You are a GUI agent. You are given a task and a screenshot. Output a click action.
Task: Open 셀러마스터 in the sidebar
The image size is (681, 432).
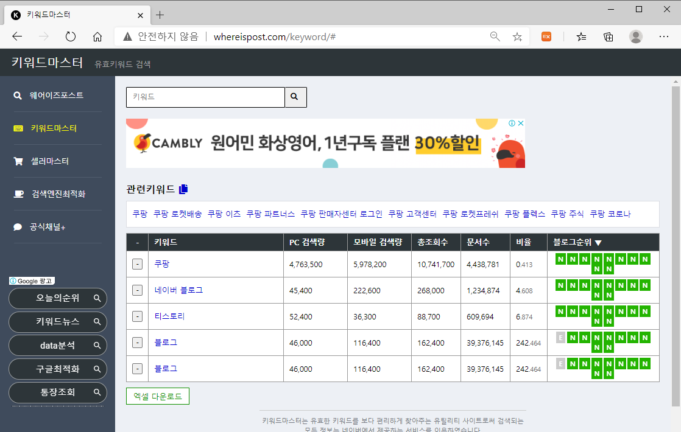(49, 161)
